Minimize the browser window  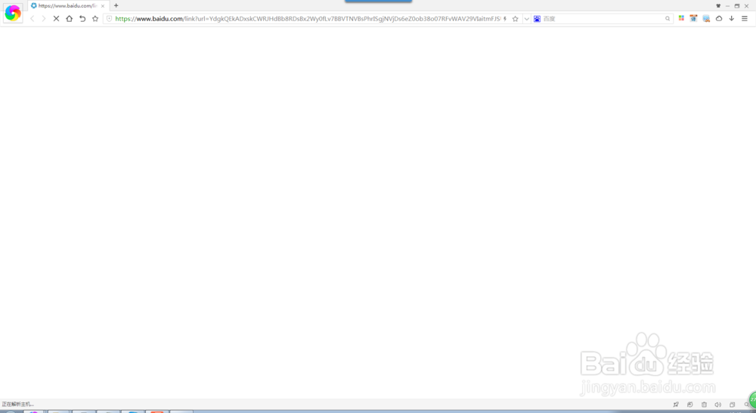(727, 6)
